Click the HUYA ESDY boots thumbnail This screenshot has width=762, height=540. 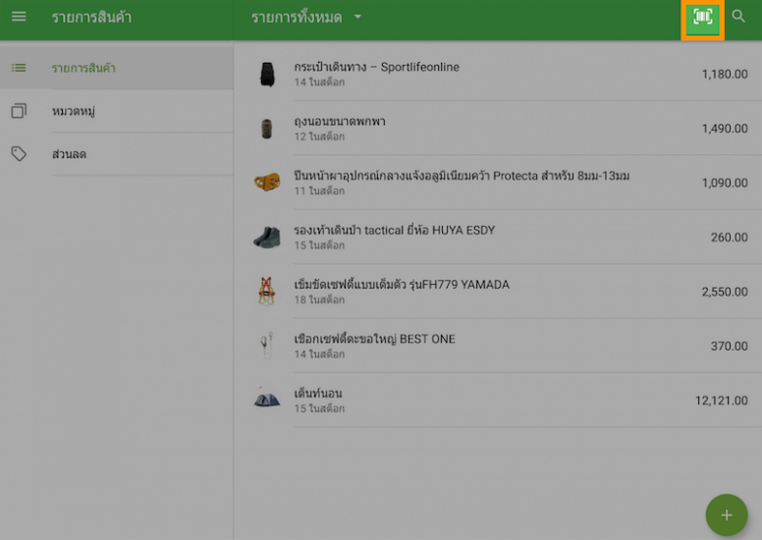(x=266, y=237)
